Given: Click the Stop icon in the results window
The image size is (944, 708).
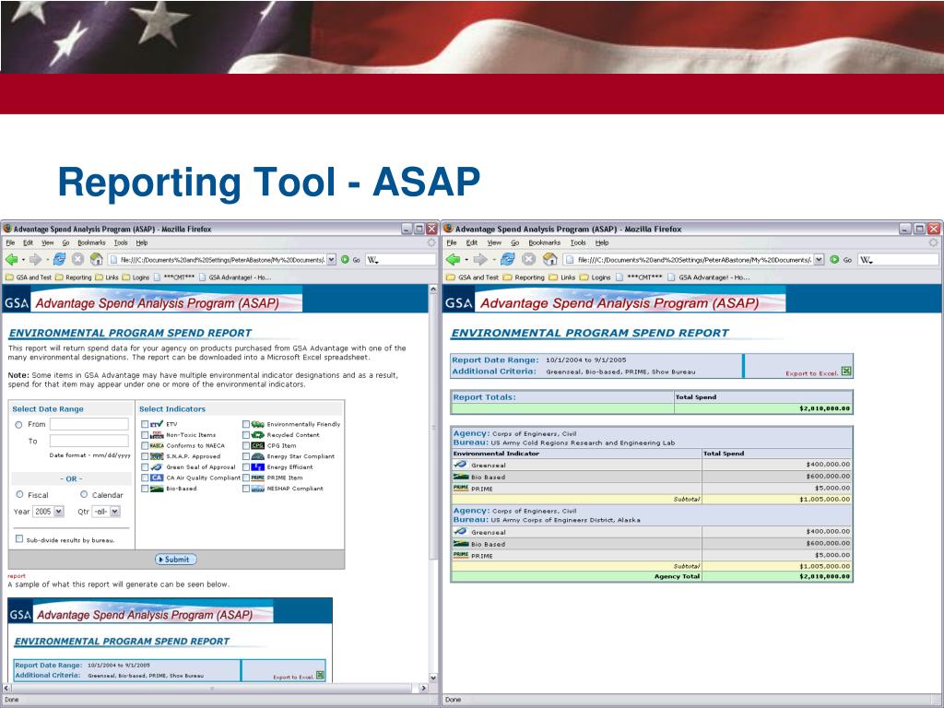Looking at the screenshot, I should pos(528,259).
